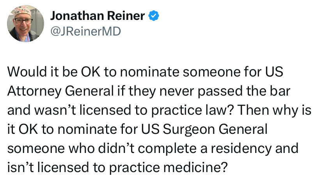Click the phrase "licensed to practice law?"
Image resolution: width=323 pixels, height=183 pixels.
156,110
